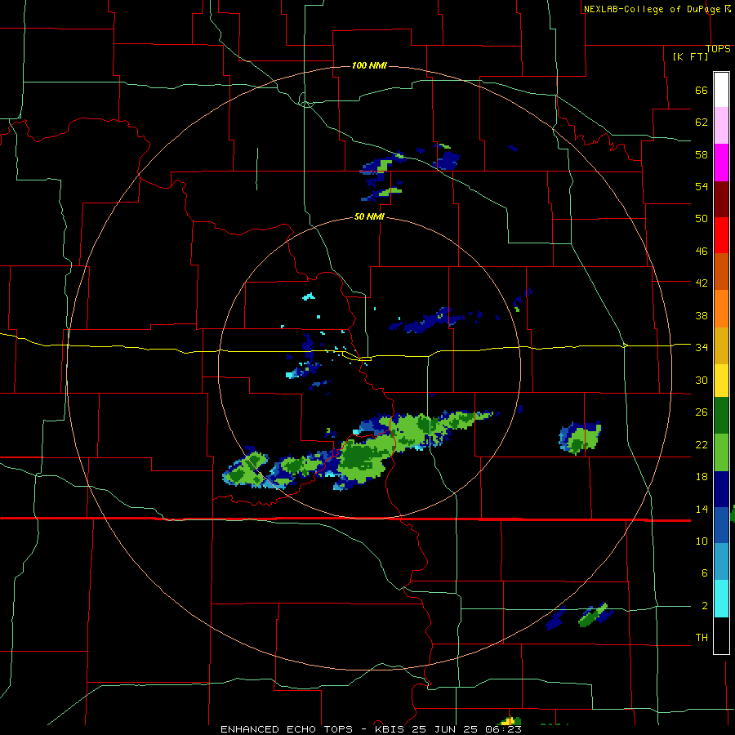
Task: Click the bright red legend band
Action: 721,235
